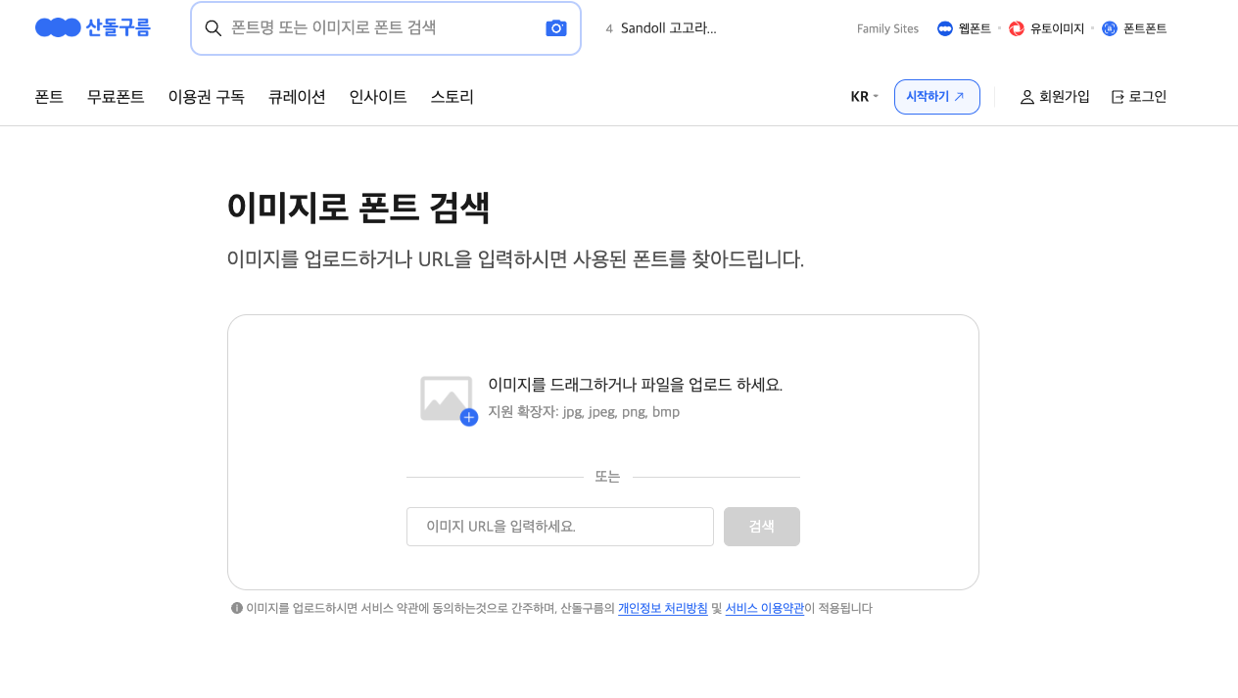The height and width of the screenshot is (698, 1238).
Task: Click the Family Sites label
Action: [887, 28]
